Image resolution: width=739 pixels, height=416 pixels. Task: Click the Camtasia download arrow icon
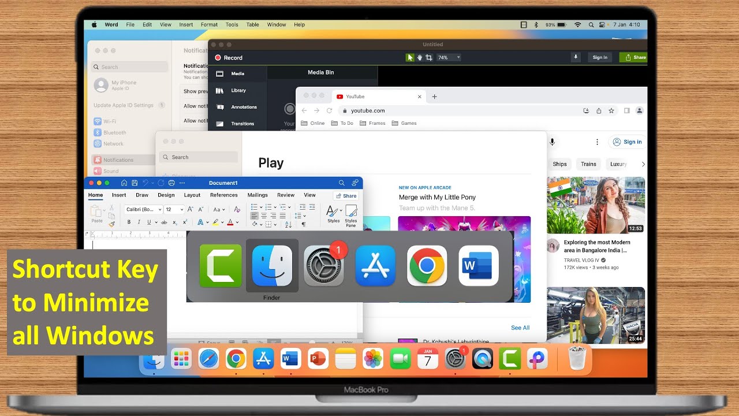pos(576,57)
